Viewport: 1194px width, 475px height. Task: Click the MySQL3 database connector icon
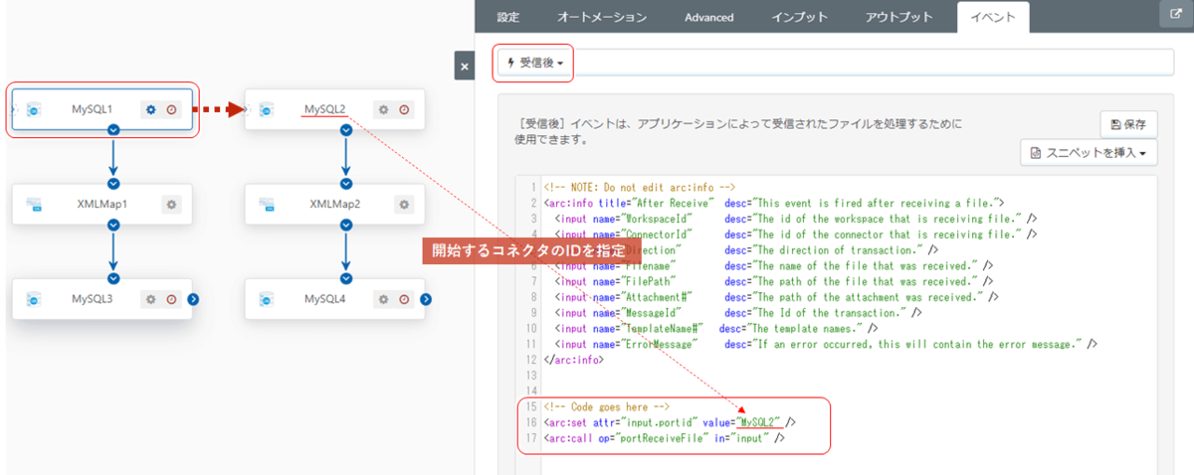pos(33,299)
